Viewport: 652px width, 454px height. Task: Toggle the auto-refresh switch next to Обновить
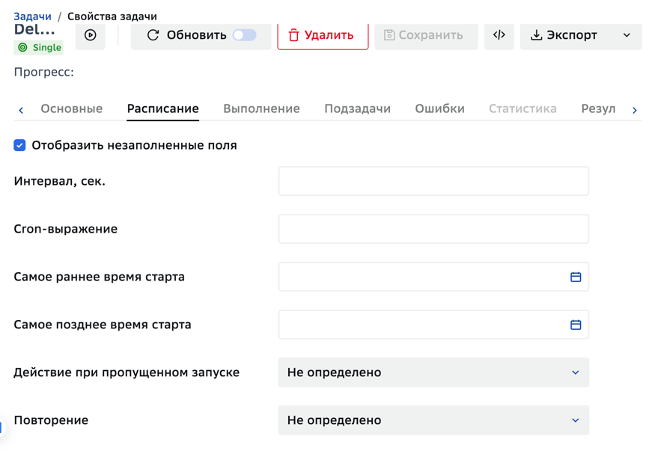[x=245, y=35]
